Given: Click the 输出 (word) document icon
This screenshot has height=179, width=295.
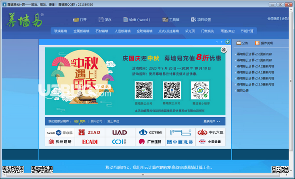Looking at the screenshot, I should click(125, 20).
